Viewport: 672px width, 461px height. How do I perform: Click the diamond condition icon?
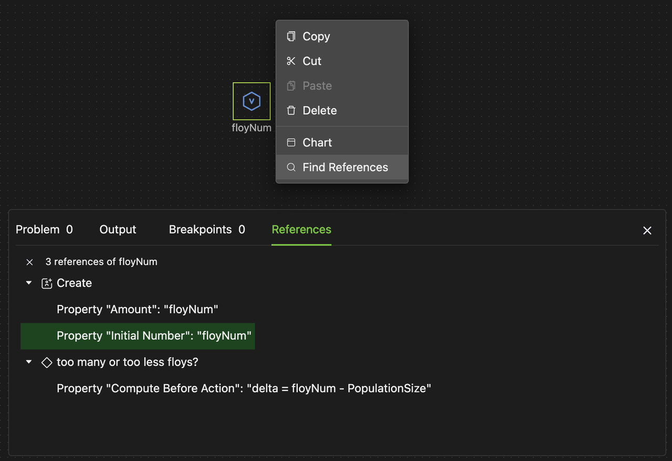click(x=47, y=362)
